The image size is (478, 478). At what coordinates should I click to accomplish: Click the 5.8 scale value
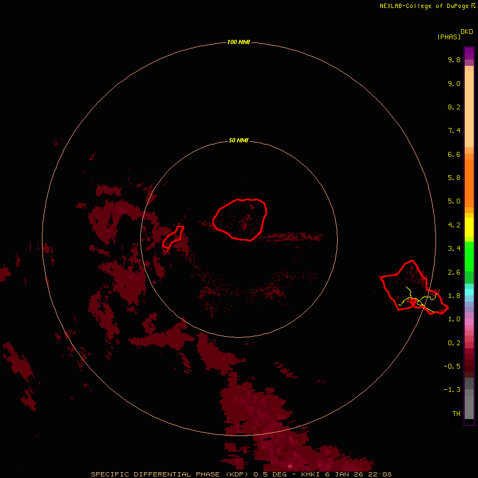454,177
